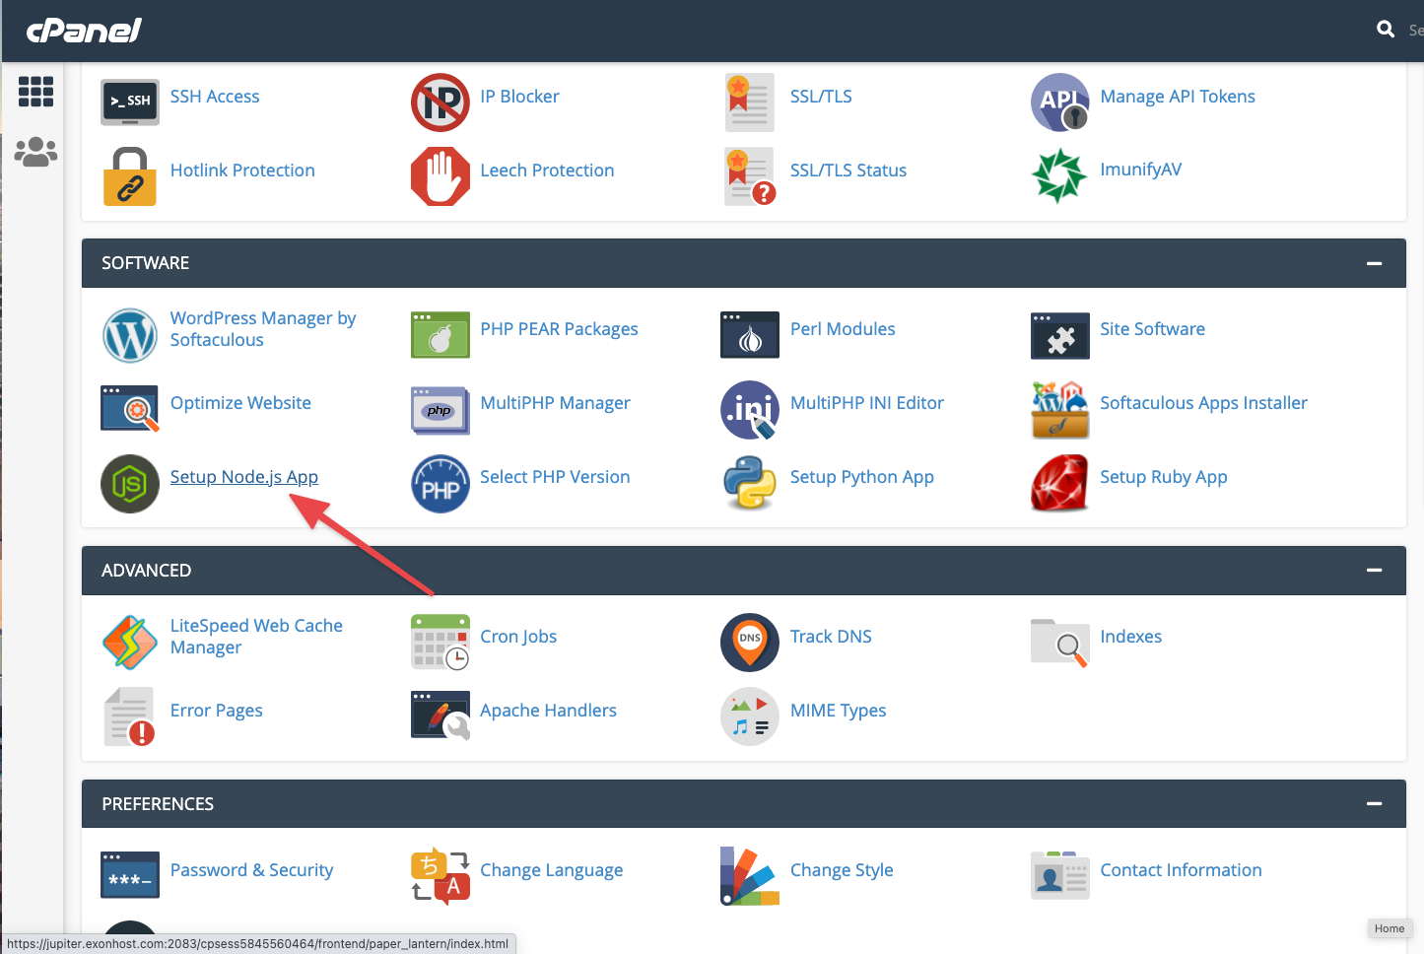Click the ImunifyAV green star icon
Image resolution: width=1424 pixels, height=954 pixels.
[x=1059, y=175]
